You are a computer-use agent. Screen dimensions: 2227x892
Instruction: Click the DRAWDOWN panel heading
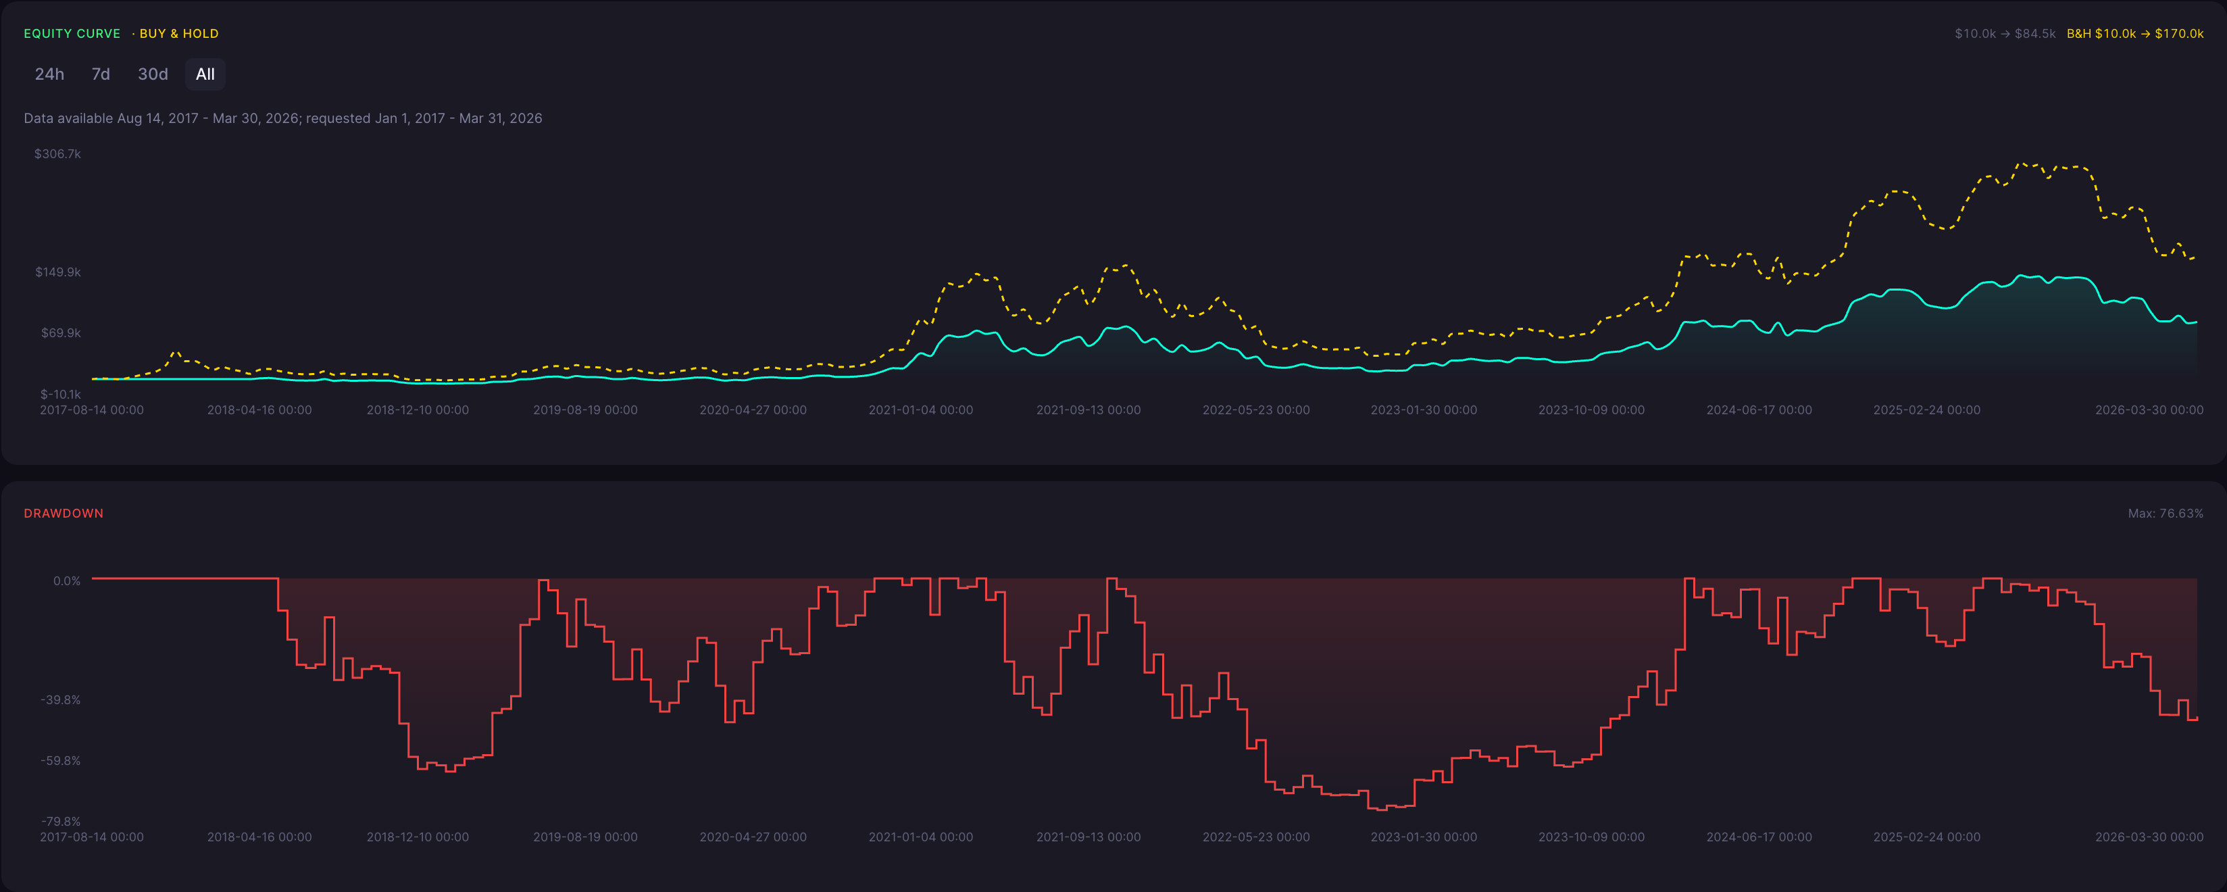point(63,514)
